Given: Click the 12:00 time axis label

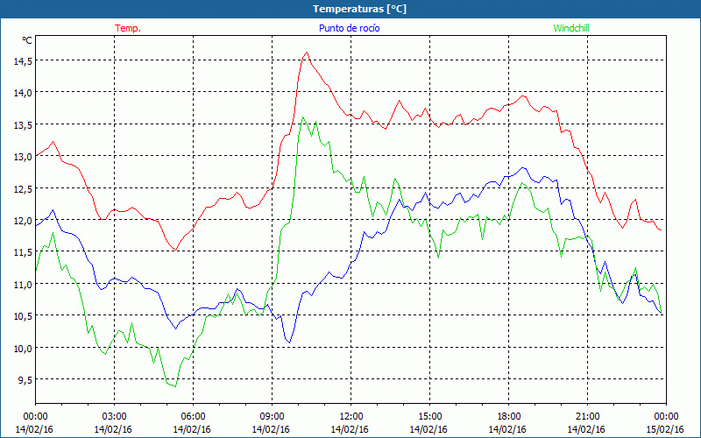Looking at the screenshot, I should (x=350, y=417).
